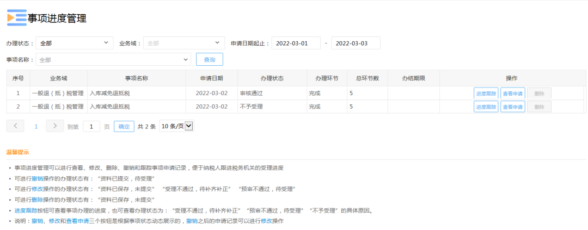Click the go-to-page number input

coord(91,127)
